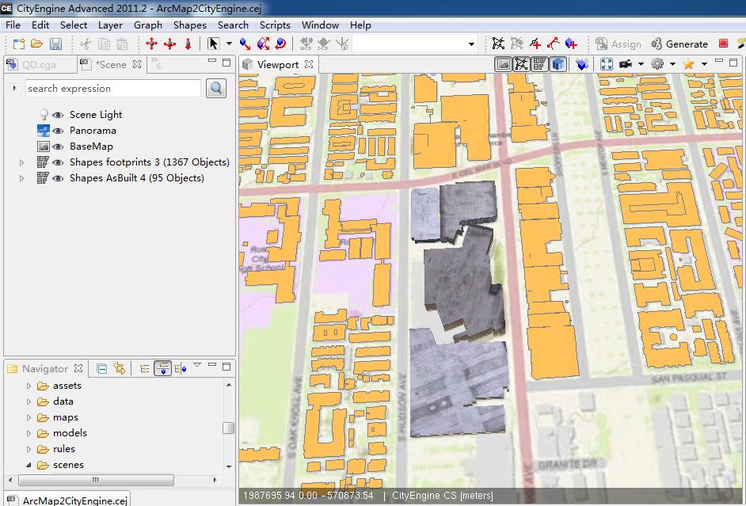The height and width of the screenshot is (506, 746).
Task: Select the Panorama layer
Action: point(93,131)
